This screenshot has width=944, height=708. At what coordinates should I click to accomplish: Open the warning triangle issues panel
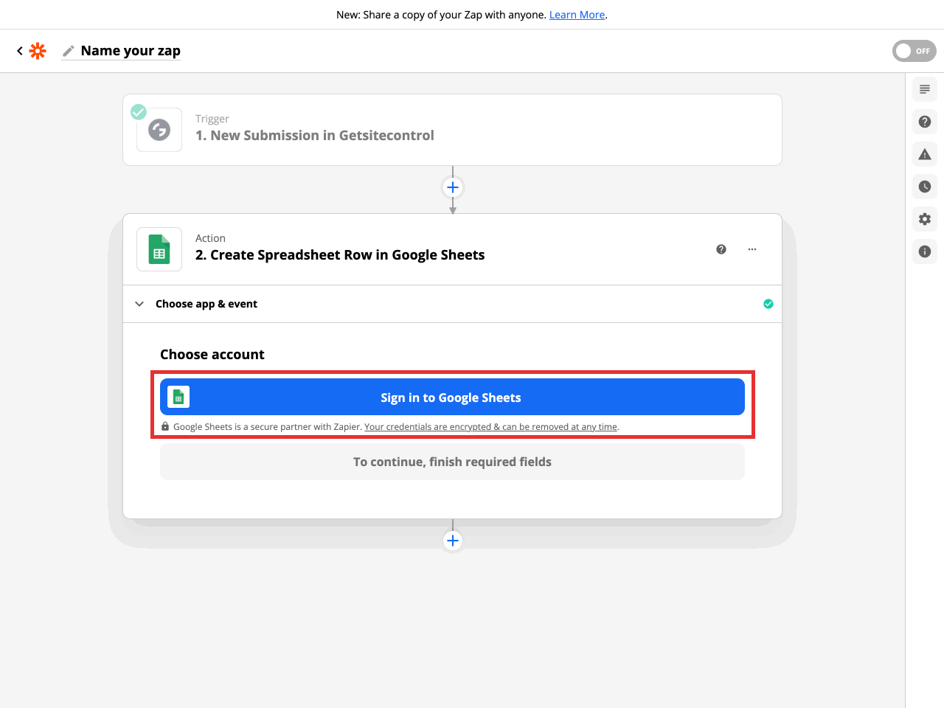tap(925, 154)
